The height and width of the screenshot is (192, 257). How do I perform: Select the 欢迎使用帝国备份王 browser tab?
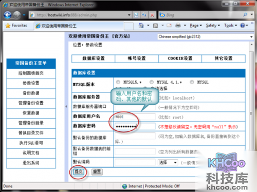pos(79,26)
